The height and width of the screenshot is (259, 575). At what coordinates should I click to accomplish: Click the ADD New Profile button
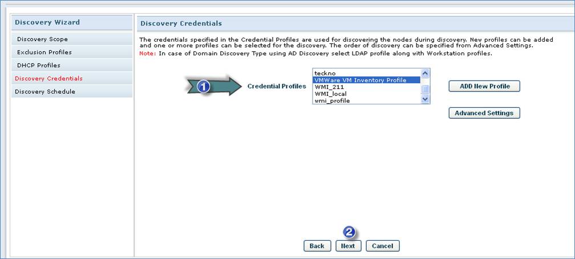click(x=484, y=86)
